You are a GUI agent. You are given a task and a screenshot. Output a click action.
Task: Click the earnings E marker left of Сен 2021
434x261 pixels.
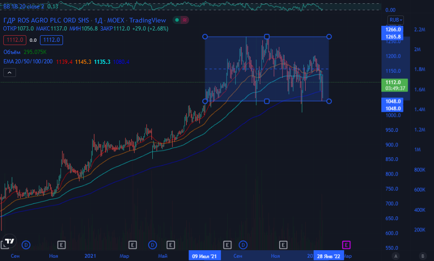click(227, 245)
